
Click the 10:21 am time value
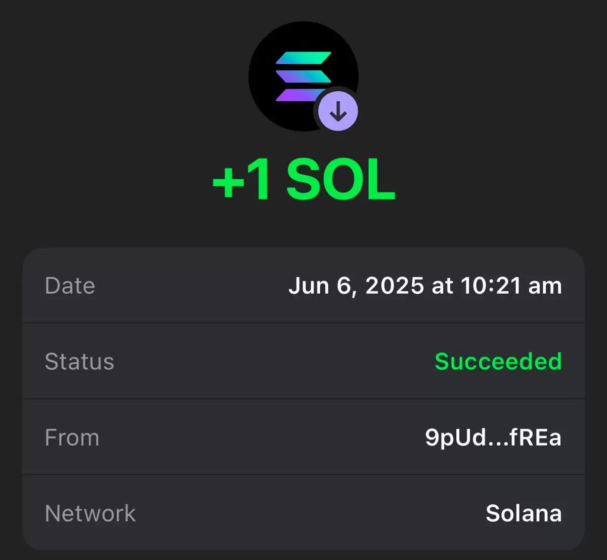point(511,286)
